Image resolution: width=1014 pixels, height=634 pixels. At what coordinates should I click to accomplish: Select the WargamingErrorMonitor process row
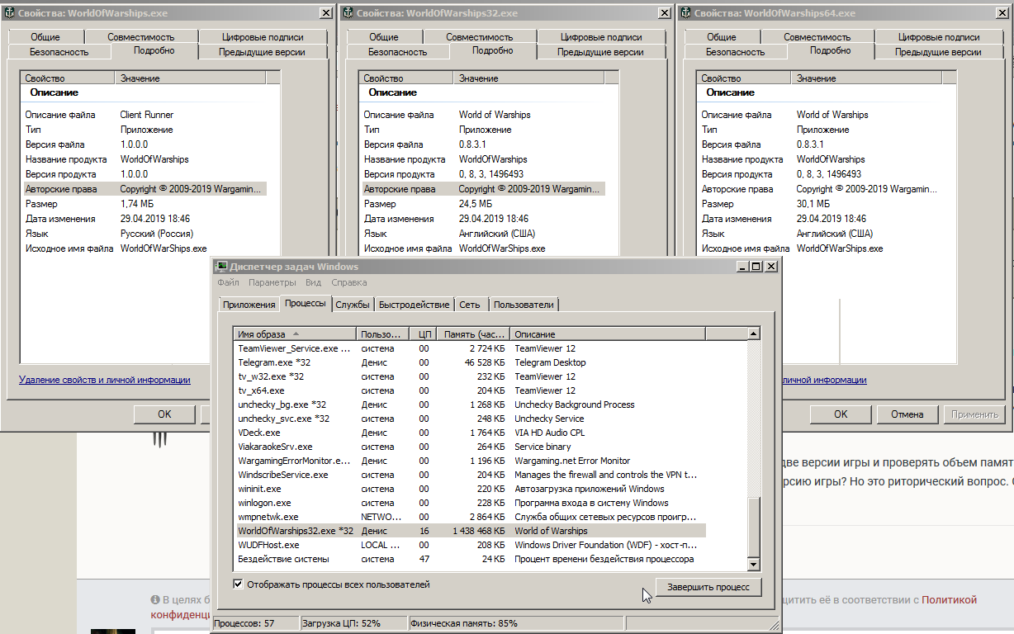pyautogui.click(x=470, y=461)
